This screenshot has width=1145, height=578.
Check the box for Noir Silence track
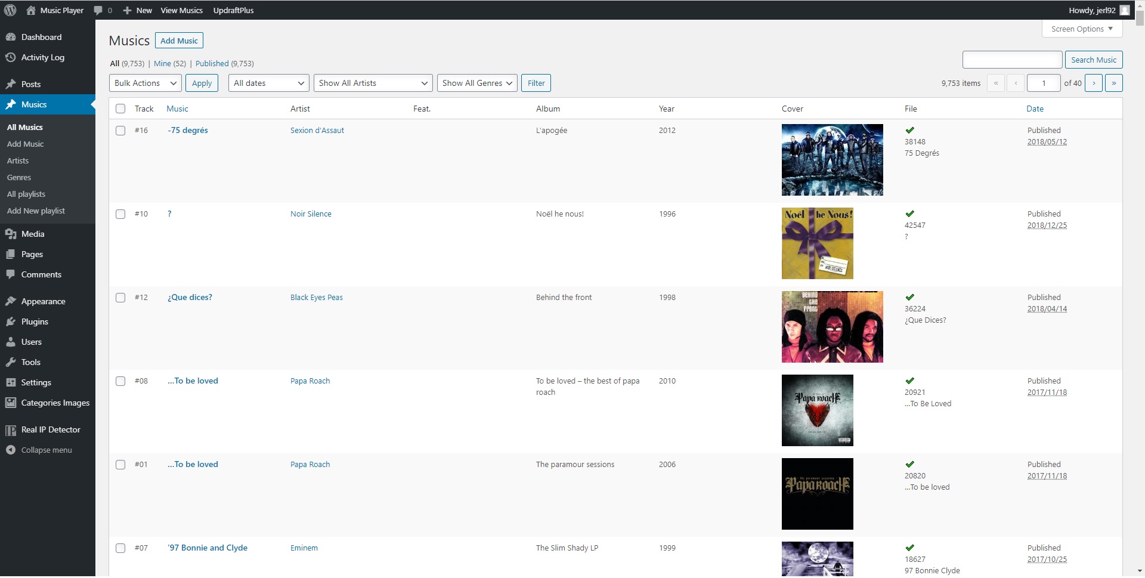pos(120,214)
